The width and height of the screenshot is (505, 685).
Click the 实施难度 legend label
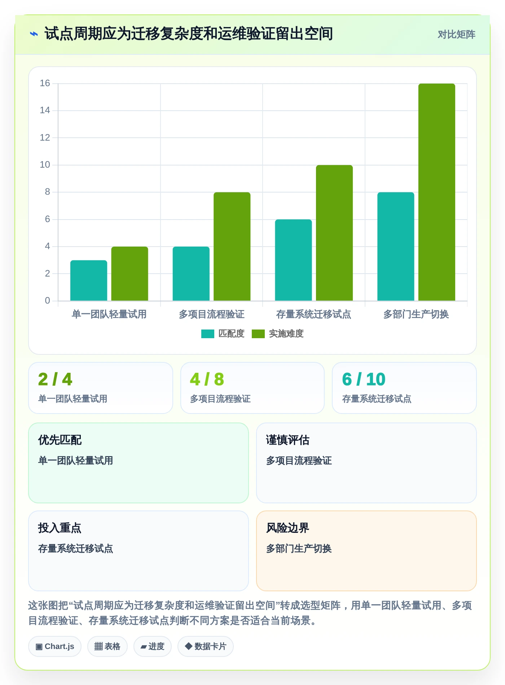pos(286,334)
